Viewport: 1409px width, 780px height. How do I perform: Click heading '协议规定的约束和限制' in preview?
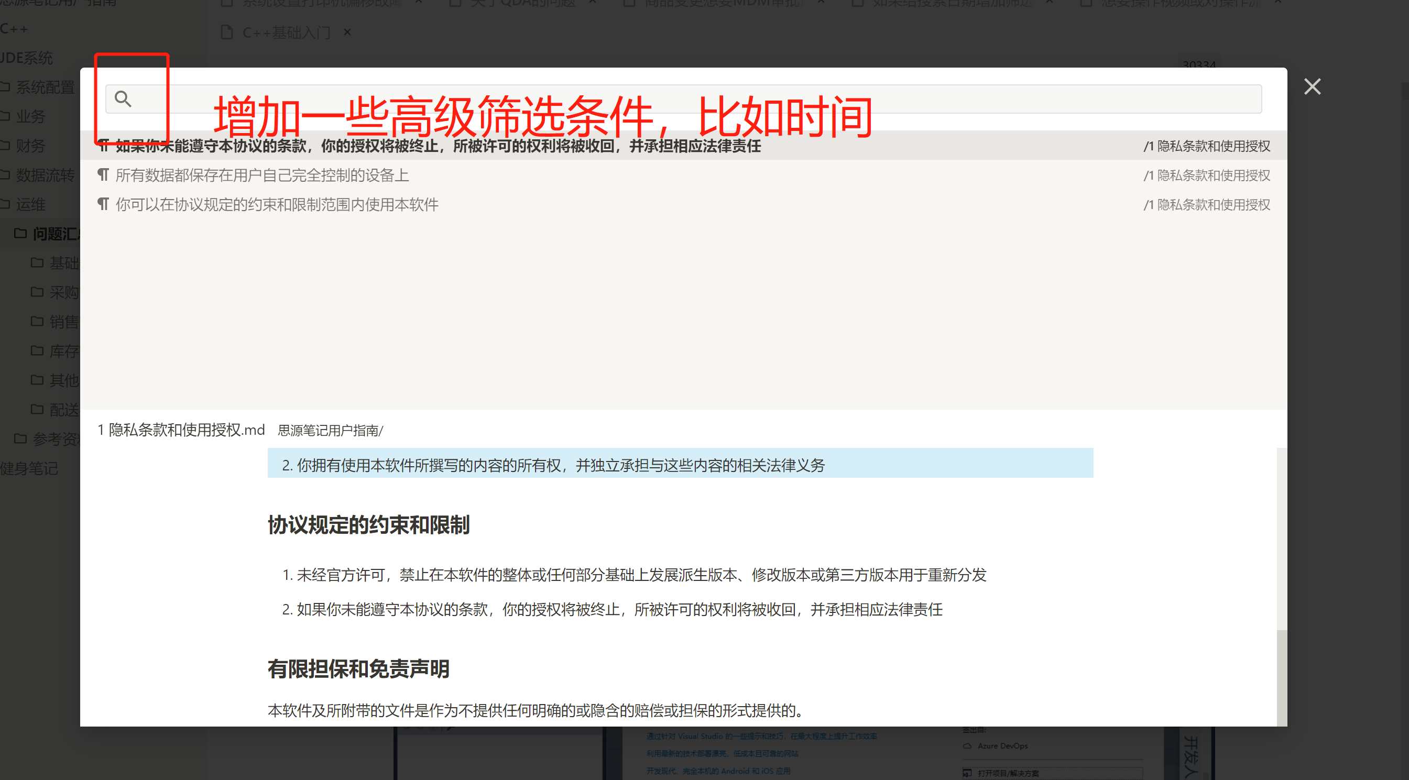(368, 524)
